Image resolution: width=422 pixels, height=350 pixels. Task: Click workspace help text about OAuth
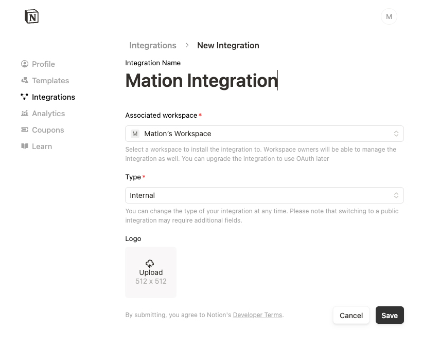[260, 154]
